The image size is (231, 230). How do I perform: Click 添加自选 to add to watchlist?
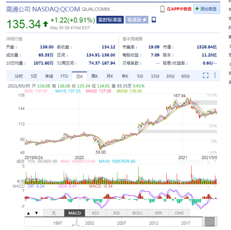point(206,9)
